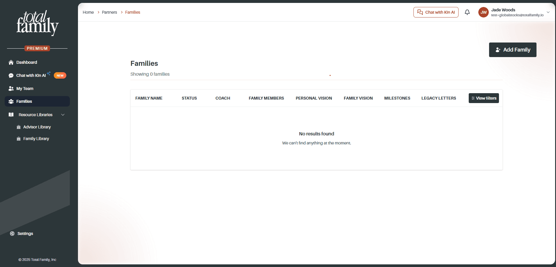Click 'We can't find anything at the moment.'
This screenshot has width=556, height=267.
[x=317, y=143]
